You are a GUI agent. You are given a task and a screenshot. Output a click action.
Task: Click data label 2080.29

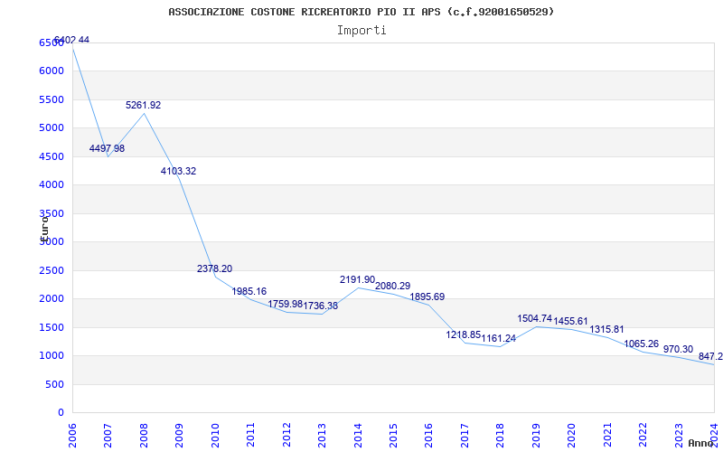point(392,286)
